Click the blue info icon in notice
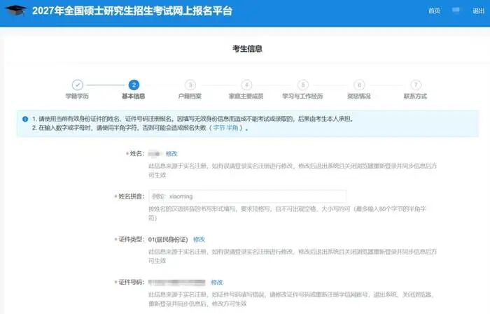 (x=25, y=119)
